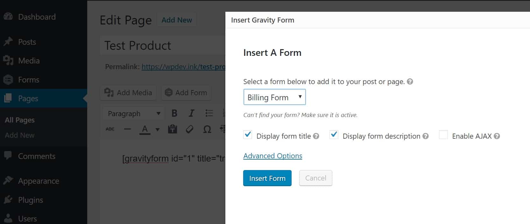Open the Paragraph style dropdown
Screen dimensions: 530x224
click(x=133, y=113)
